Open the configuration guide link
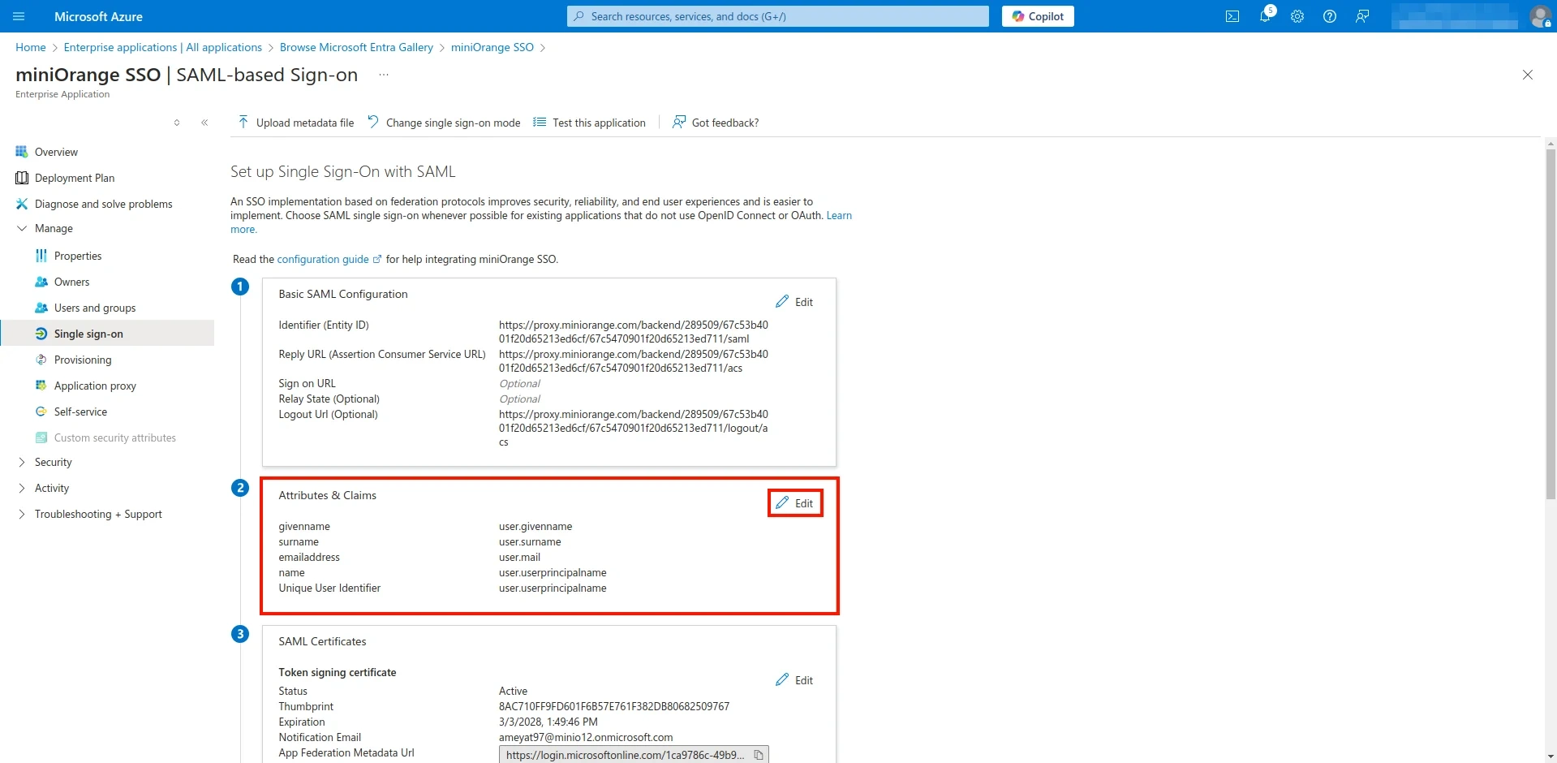The height and width of the screenshot is (763, 1557). pos(321,259)
